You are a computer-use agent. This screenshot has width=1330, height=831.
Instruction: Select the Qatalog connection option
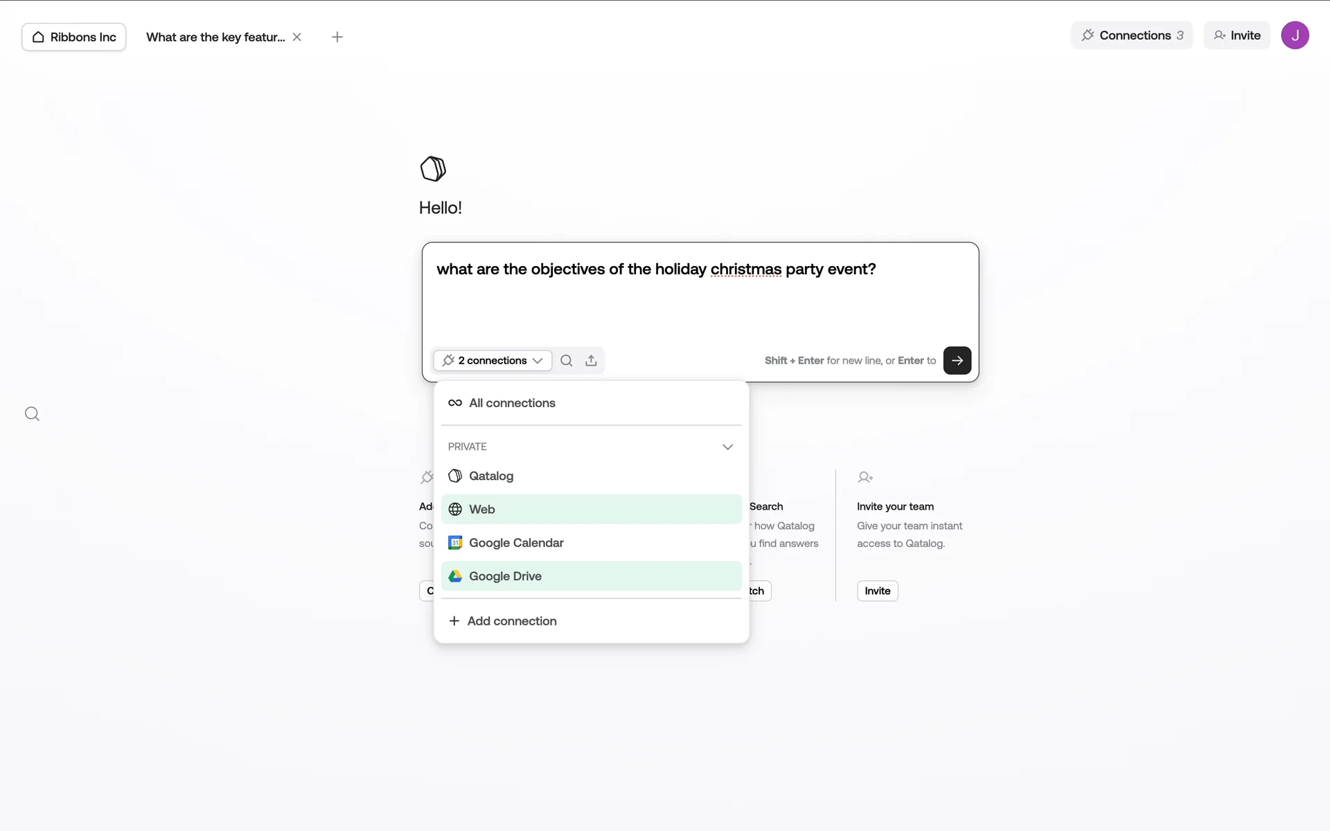(x=591, y=476)
